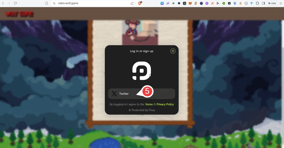Click the Wolf Game logo
The height and width of the screenshot is (148, 284).
tap(19, 14)
